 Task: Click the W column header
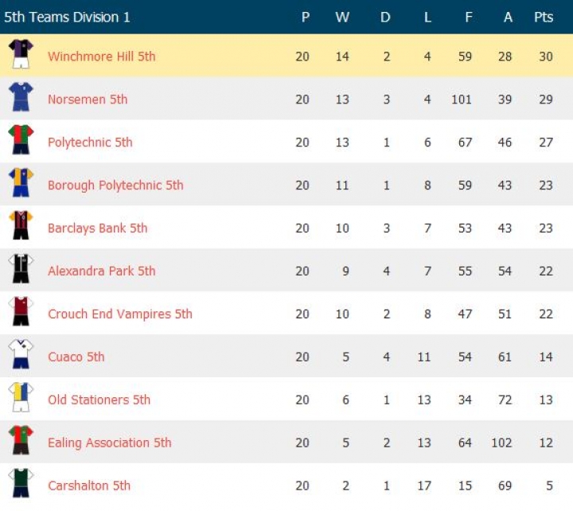342,17
